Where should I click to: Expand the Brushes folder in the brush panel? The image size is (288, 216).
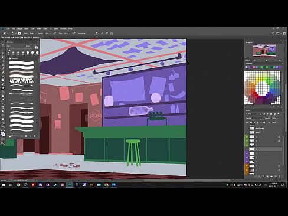click(x=8, y=58)
